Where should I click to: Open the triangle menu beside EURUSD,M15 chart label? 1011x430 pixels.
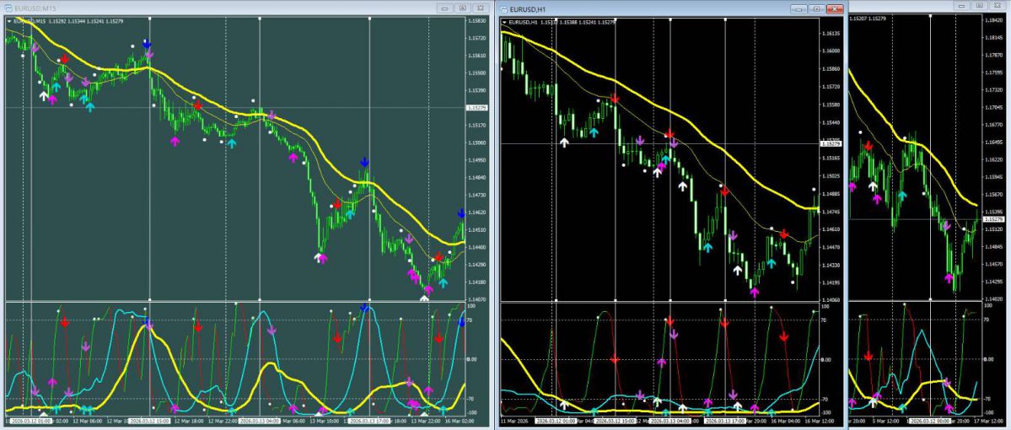[9, 21]
